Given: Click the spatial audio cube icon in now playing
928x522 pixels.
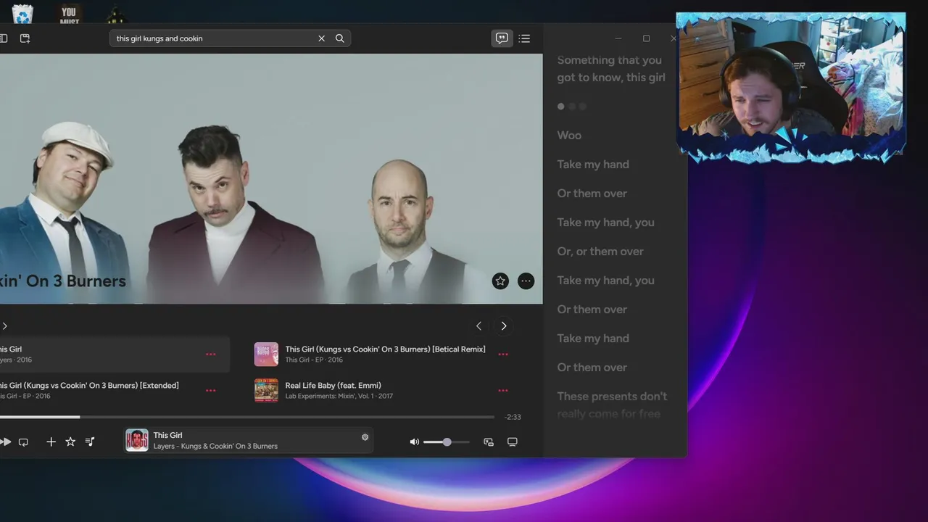Looking at the screenshot, I should (x=365, y=437).
